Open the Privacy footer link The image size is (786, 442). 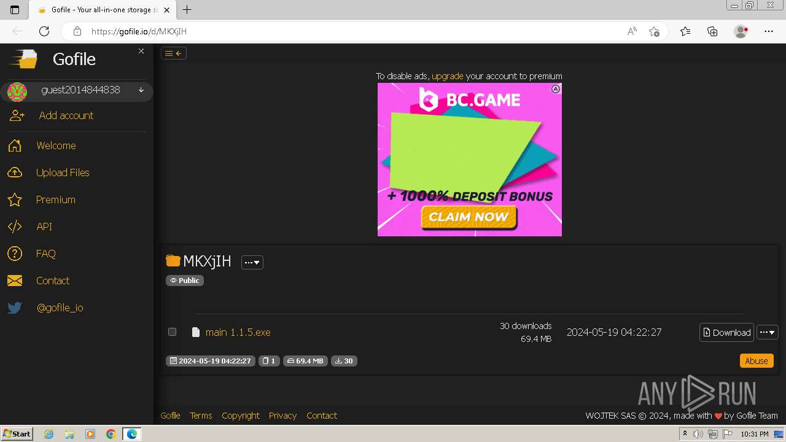282,416
